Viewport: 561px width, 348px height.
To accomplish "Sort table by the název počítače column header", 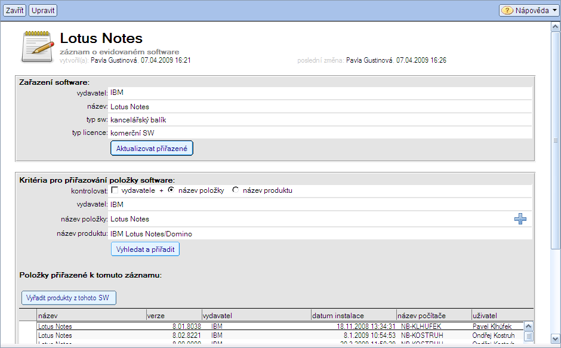I will click(434, 315).
